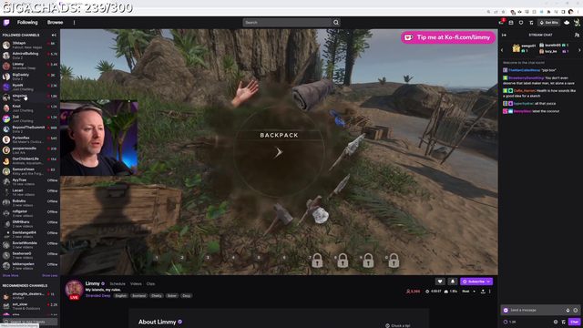The width and height of the screenshot is (583, 328).
Task: Click the Cozy stream tag
Action: click(186, 295)
